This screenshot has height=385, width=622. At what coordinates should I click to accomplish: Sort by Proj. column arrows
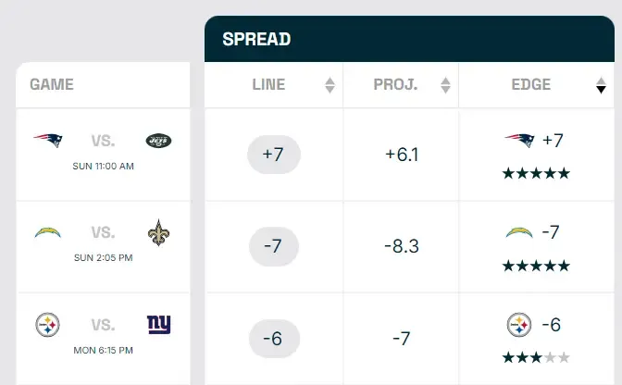point(445,85)
